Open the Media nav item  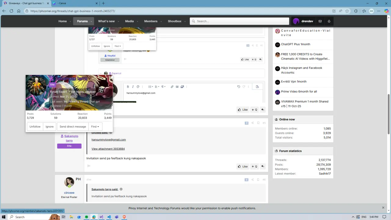[130, 21]
